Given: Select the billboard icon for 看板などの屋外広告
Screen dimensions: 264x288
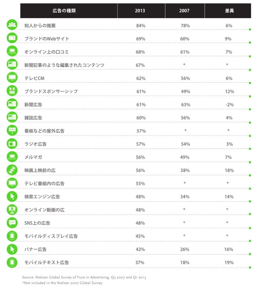Looking at the screenshot, I should point(12,130).
